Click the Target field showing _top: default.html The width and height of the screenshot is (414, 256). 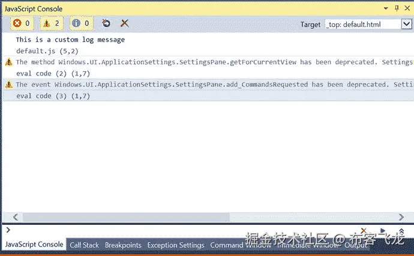[x=363, y=25]
